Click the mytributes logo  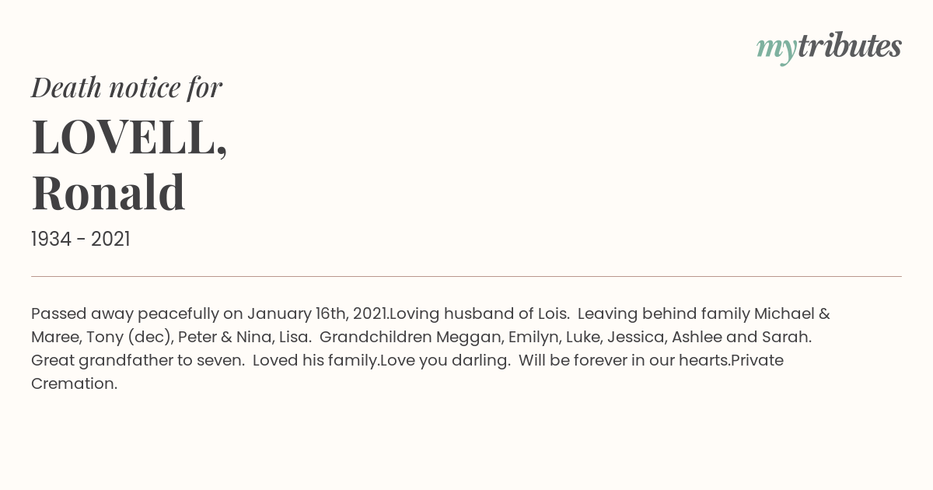(828, 47)
